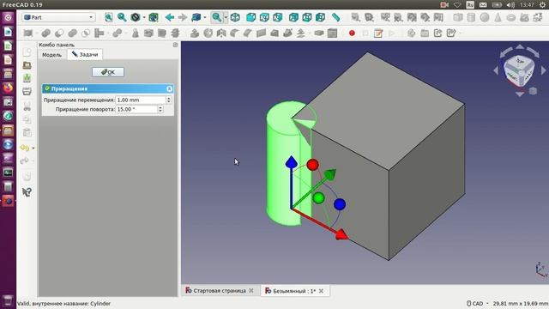Close the Безымянный : 1* tab

(321, 291)
